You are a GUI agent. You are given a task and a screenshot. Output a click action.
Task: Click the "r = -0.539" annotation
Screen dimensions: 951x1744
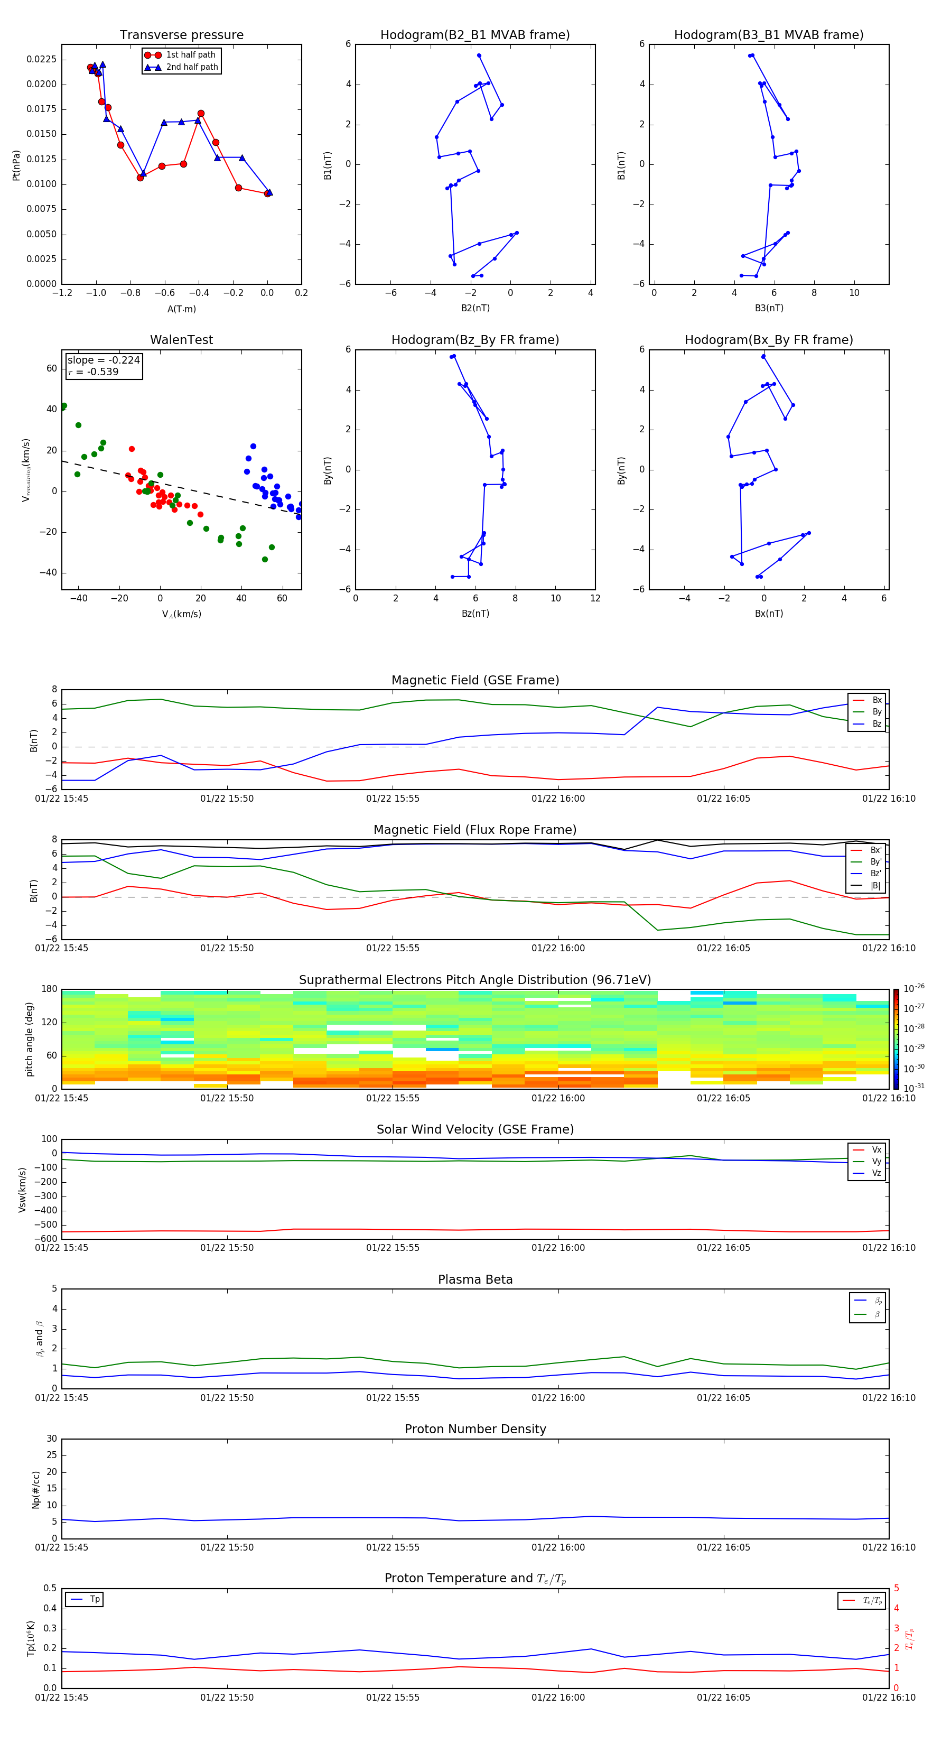[x=94, y=372]
